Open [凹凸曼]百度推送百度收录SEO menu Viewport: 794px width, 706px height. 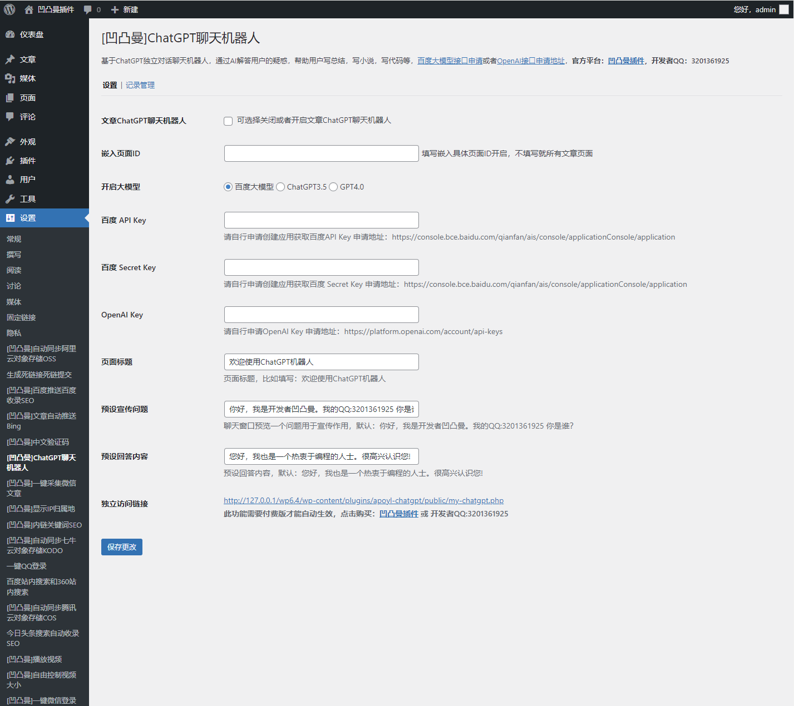(x=42, y=395)
